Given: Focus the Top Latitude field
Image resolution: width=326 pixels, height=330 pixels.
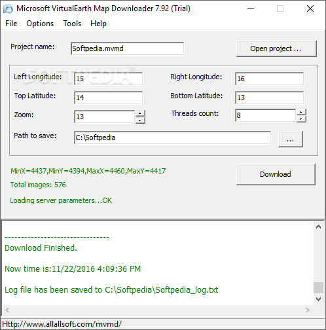Looking at the screenshot, I should point(108,98).
